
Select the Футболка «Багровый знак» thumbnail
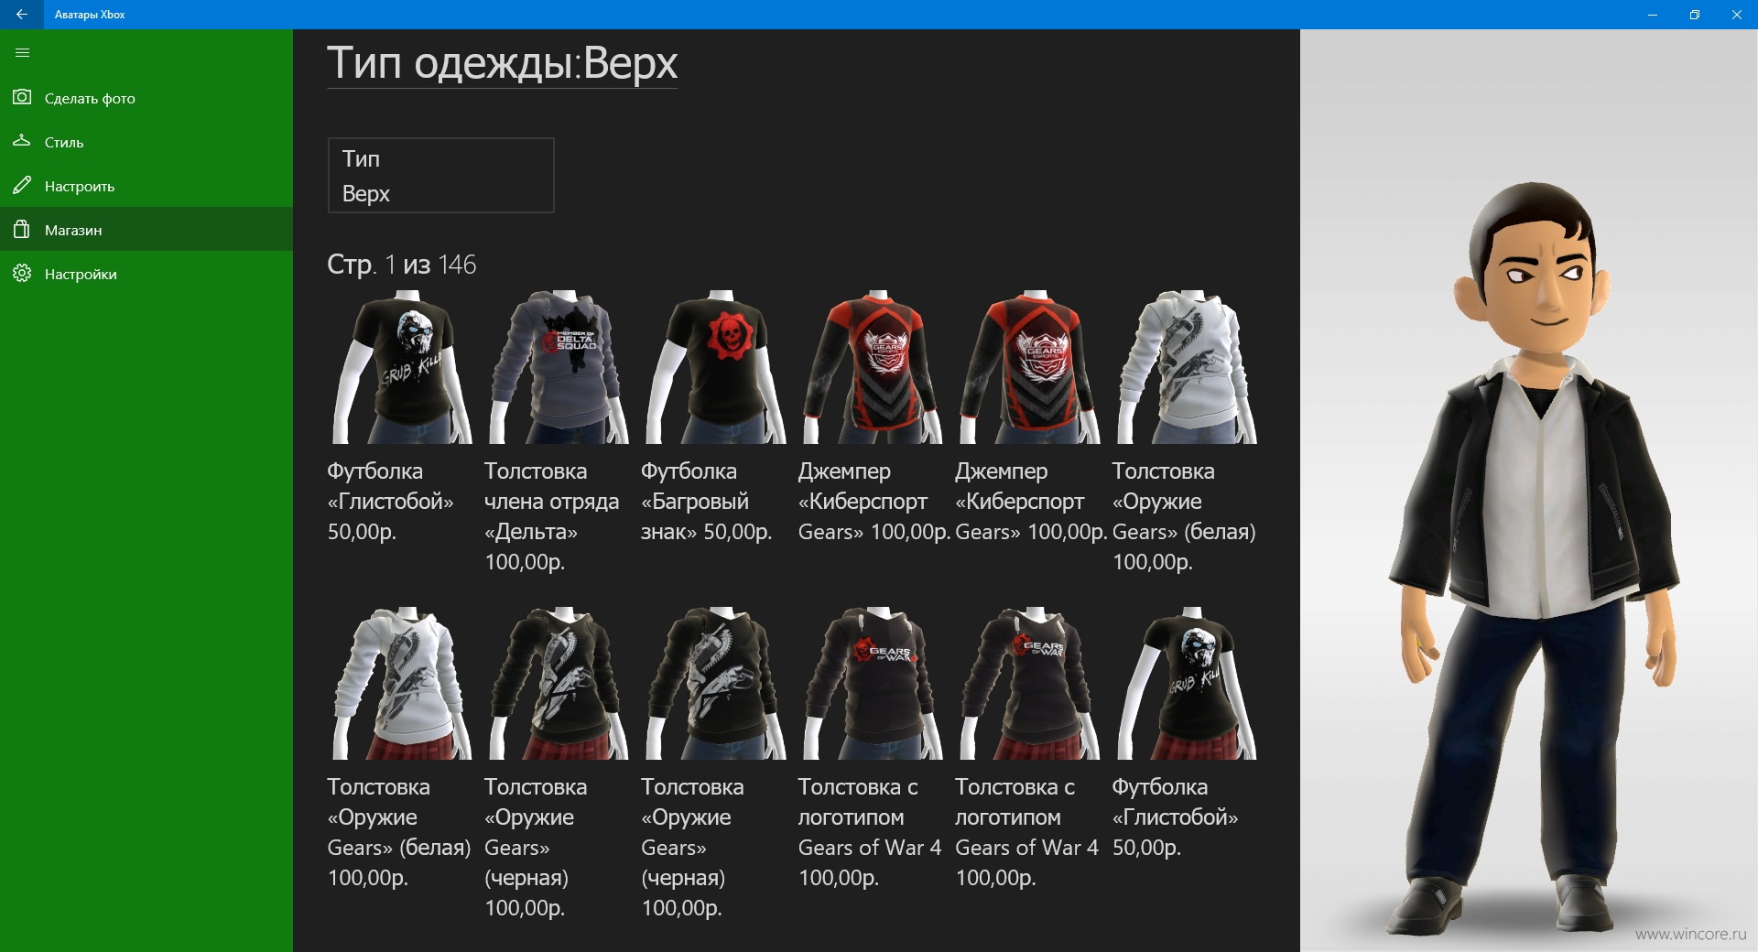click(715, 367)
